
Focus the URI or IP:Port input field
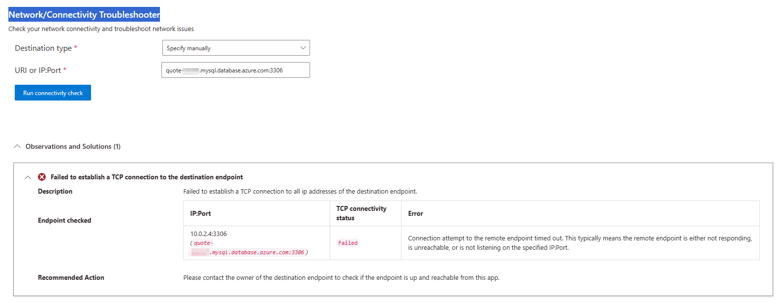236,70
